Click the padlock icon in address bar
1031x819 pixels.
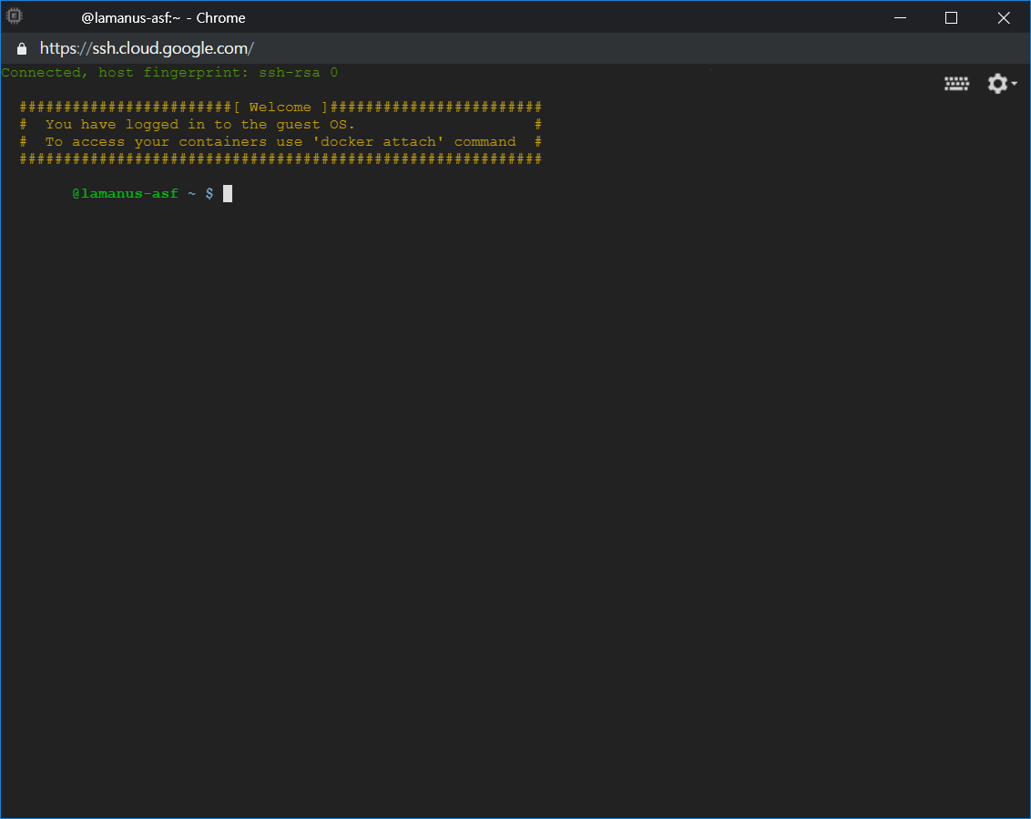point(23,48)
